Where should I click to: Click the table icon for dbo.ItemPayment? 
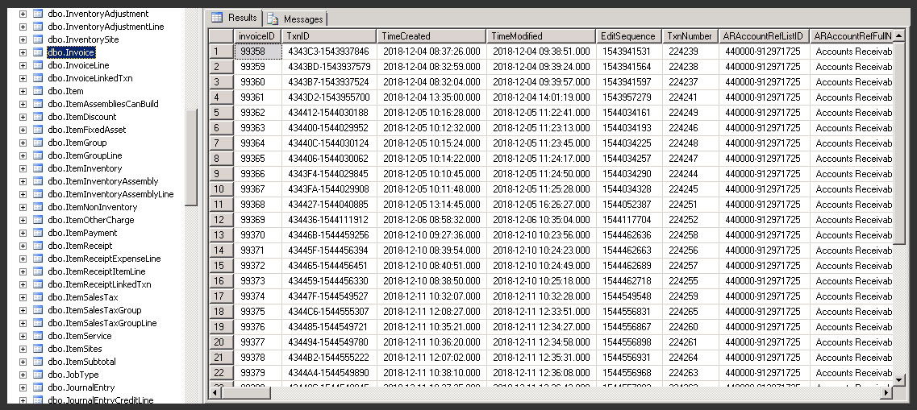[x=37, y=233]
